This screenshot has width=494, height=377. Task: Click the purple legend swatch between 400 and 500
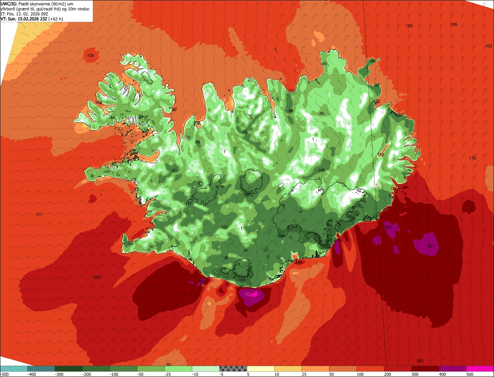(x=453, y=369)
